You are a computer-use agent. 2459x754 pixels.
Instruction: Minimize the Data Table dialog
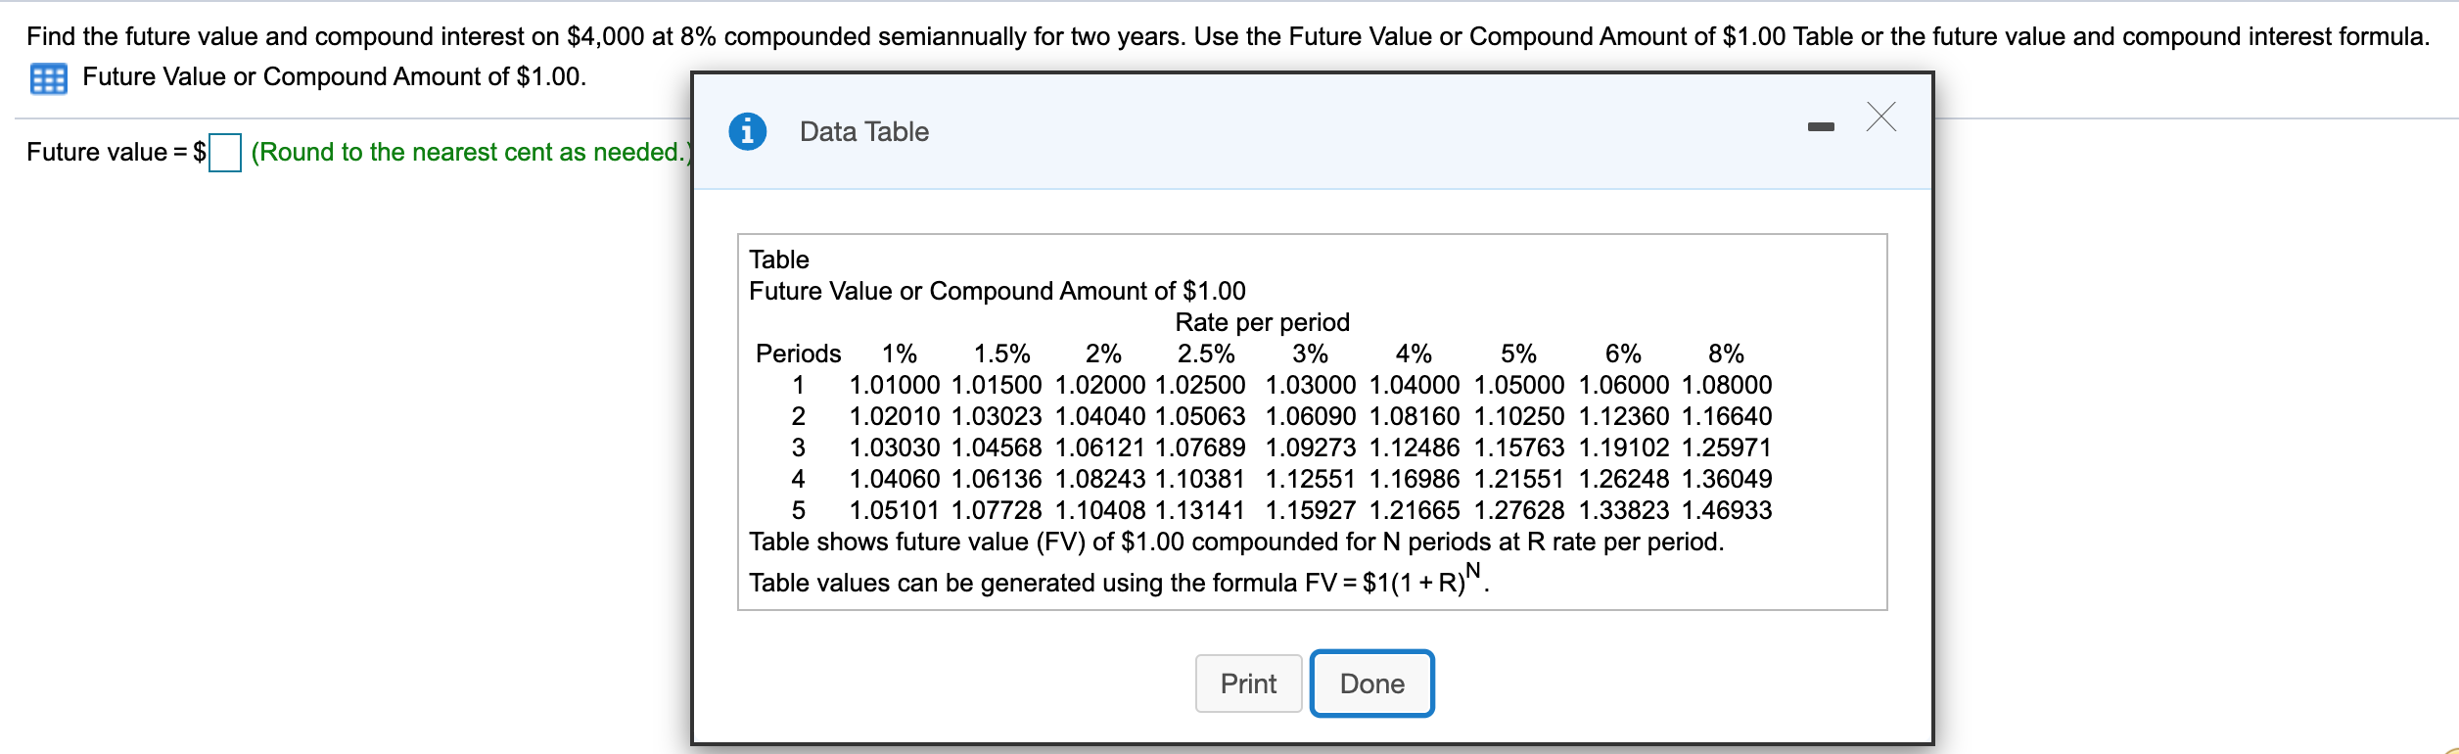pos(1823,126)
